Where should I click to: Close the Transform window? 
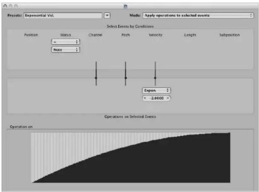pos(5,6)
